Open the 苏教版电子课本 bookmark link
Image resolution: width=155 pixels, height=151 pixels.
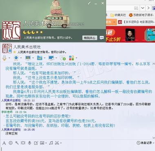(142, 15)
